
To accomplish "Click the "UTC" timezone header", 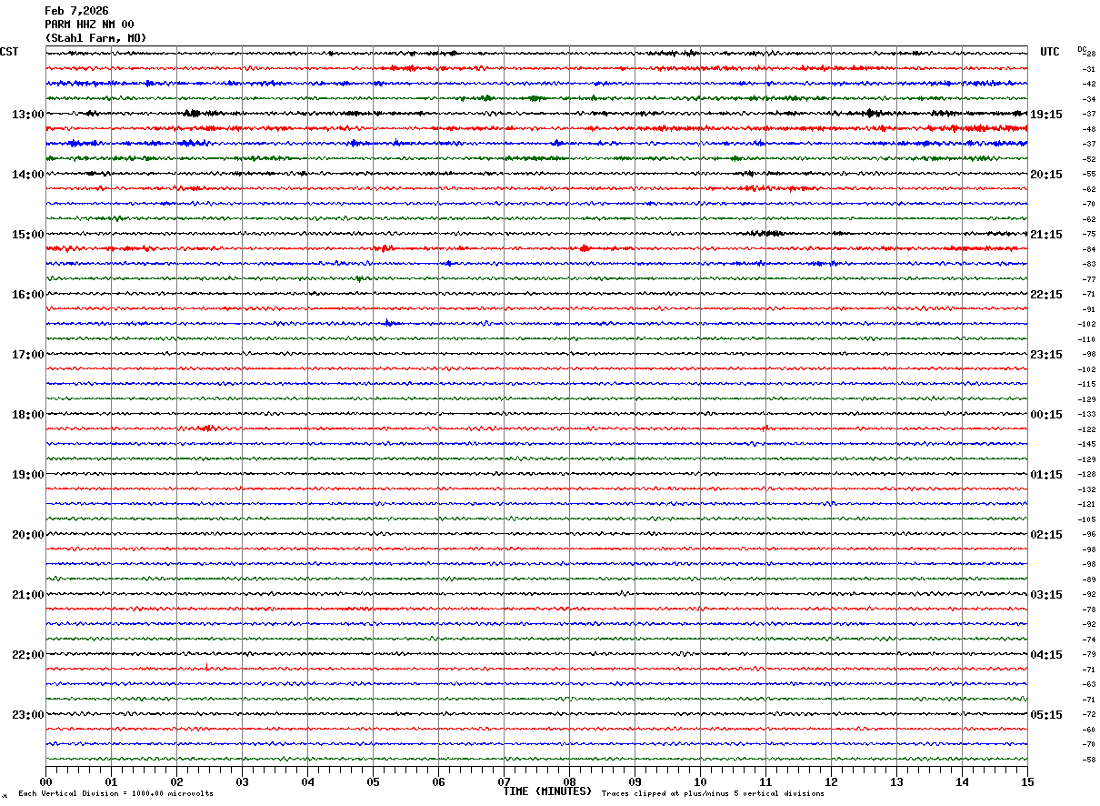I will [1050, 52].
